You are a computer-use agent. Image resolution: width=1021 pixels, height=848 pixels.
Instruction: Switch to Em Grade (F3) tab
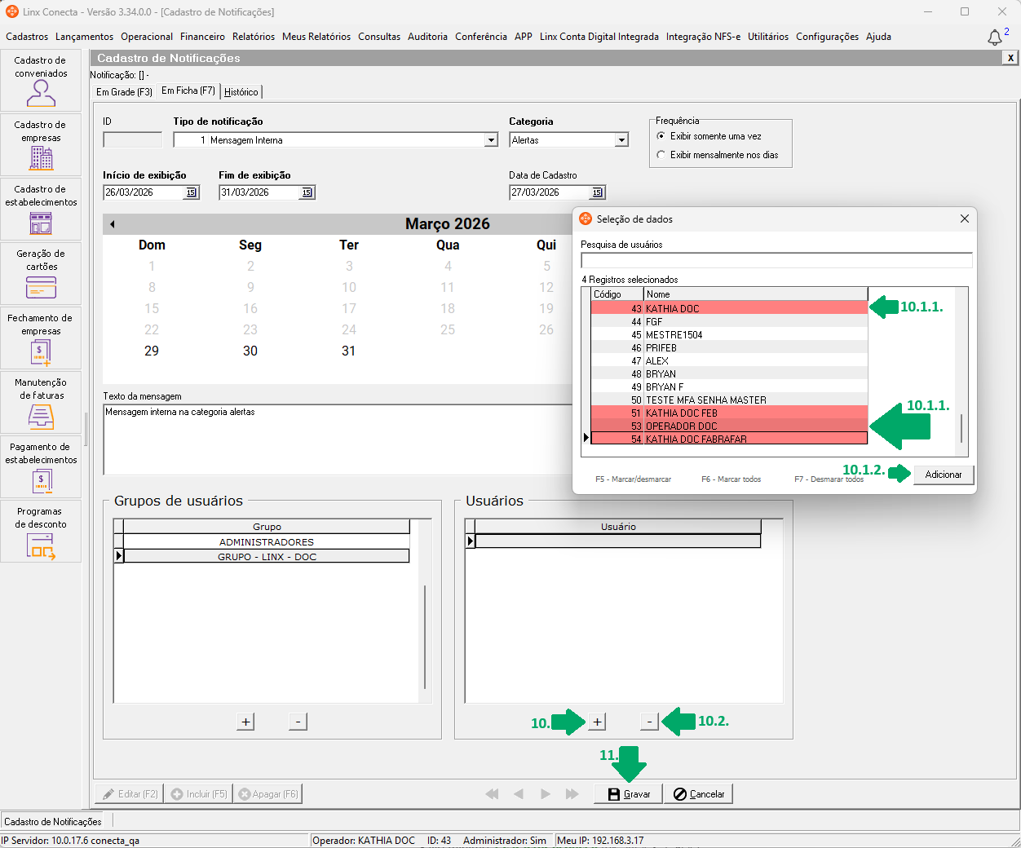124,92
